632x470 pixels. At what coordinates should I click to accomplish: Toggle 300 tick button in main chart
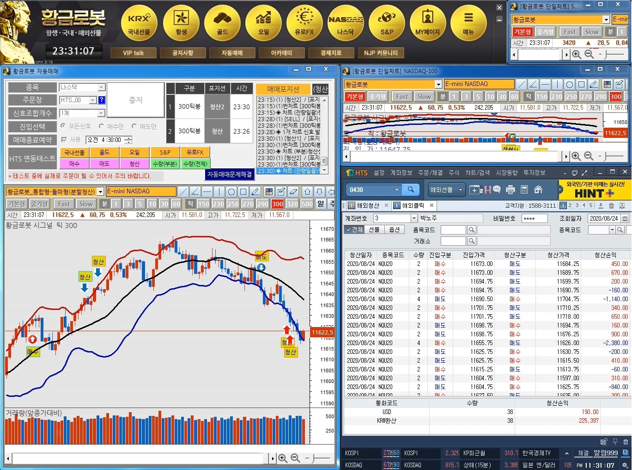[278, 204]
